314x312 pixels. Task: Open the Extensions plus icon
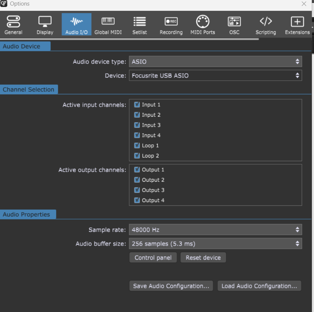point(297,22)
